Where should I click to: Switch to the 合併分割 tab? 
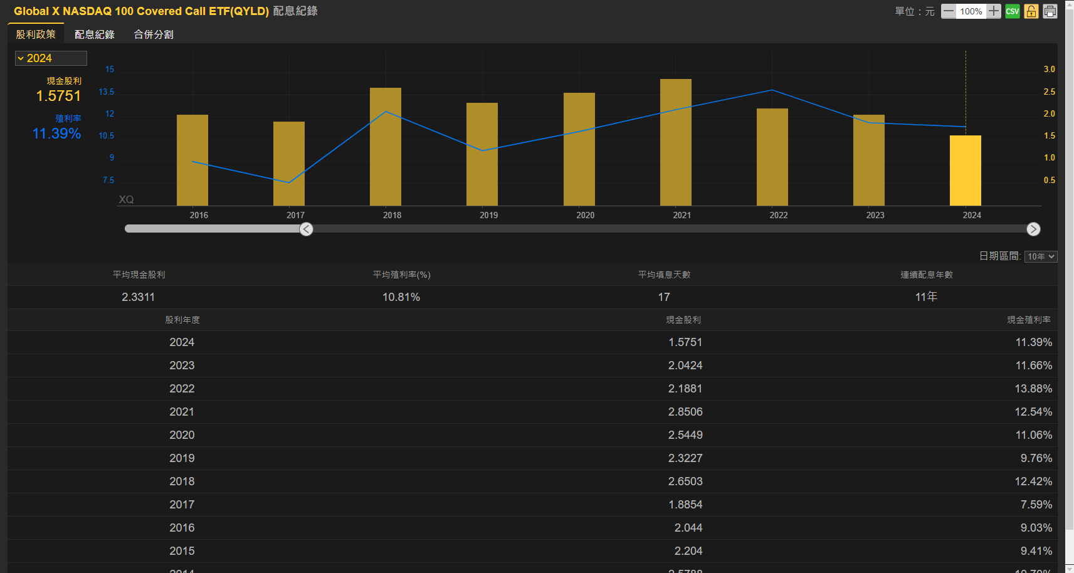pyautogui.click(x=154, y=34)
